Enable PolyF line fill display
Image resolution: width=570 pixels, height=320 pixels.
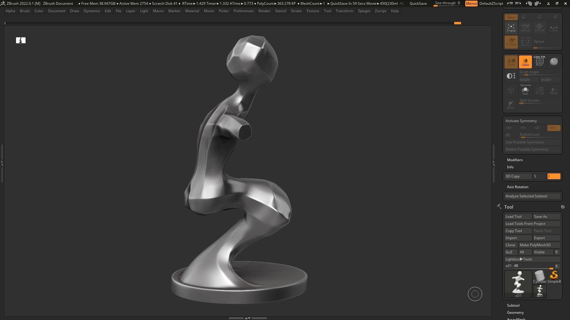(x=539, y=62)
